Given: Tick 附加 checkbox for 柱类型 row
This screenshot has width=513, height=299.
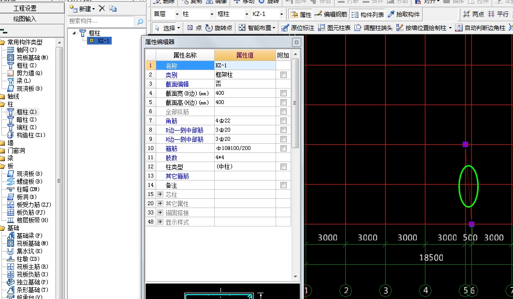Looking at the screenshot, I should tap(283, 167).
